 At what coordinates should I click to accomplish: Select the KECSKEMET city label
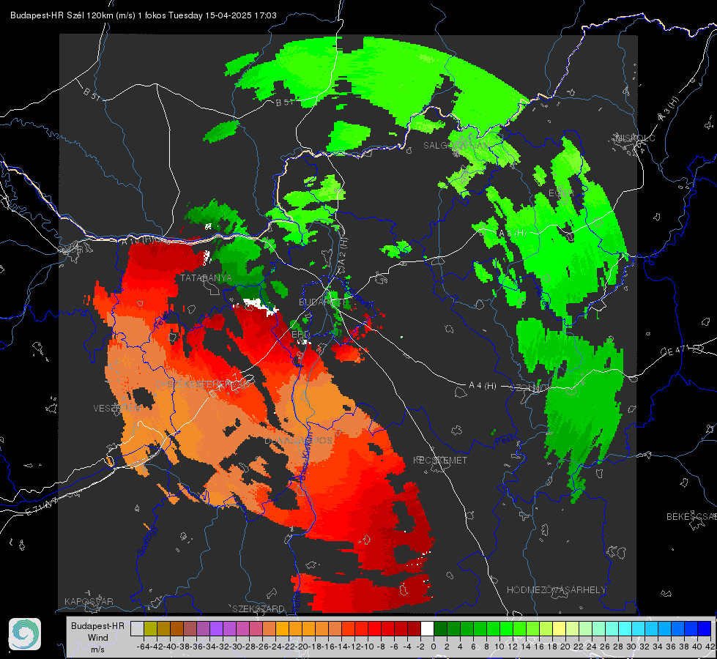(440, 461)
